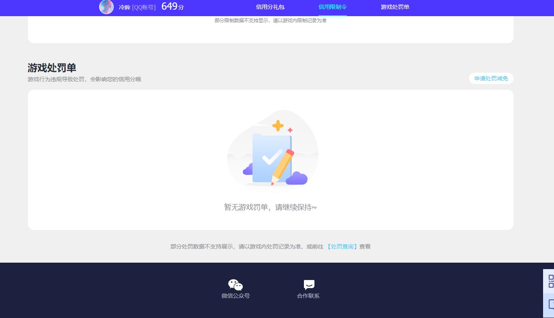Click the username 冷眸
This screenshot has height=318, width=554.
pyautogui.click(x=124, y=7)
